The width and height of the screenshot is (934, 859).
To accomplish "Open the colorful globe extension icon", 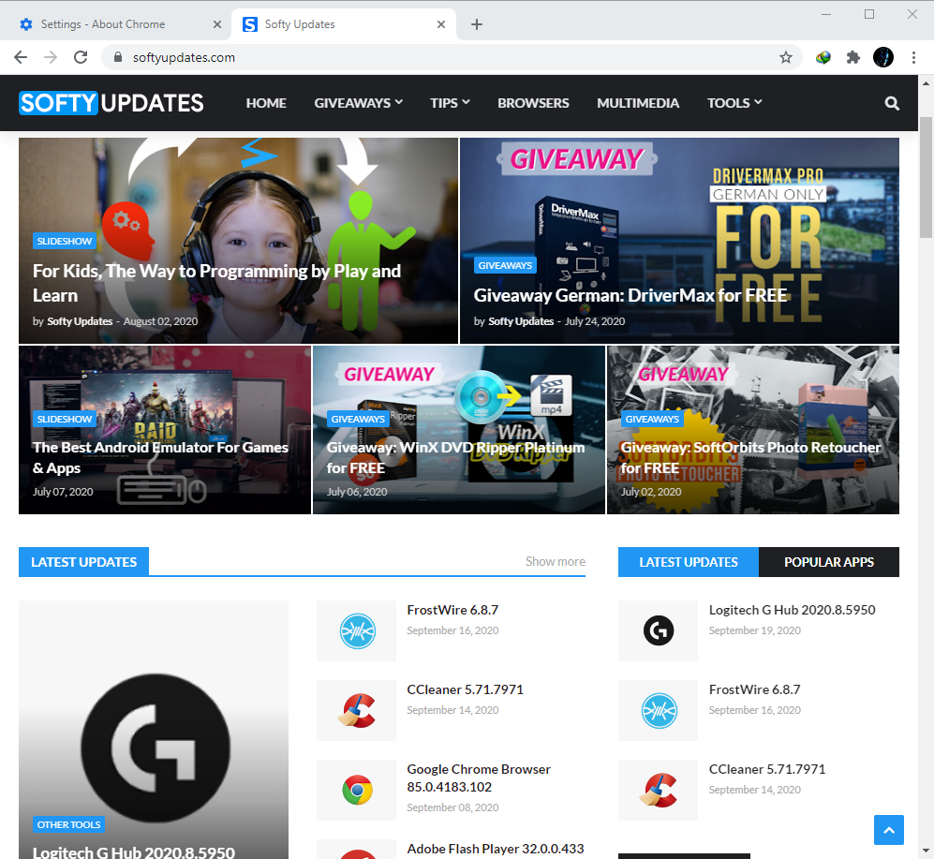I will pyautogui.click(x=823, y=57).
